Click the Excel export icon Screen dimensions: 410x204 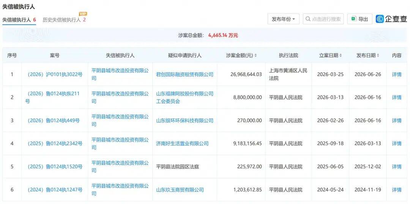[x=354, y=19]
